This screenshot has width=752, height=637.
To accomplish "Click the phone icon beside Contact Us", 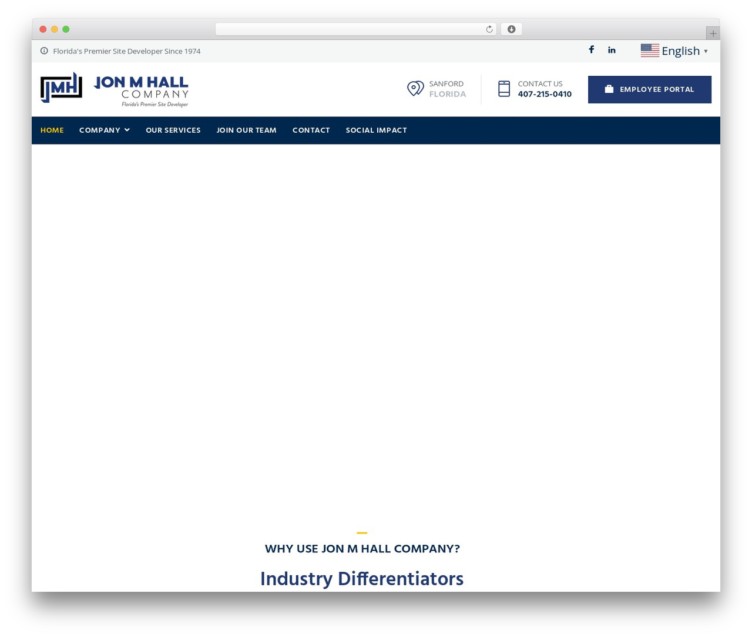I will click(504, 89).
